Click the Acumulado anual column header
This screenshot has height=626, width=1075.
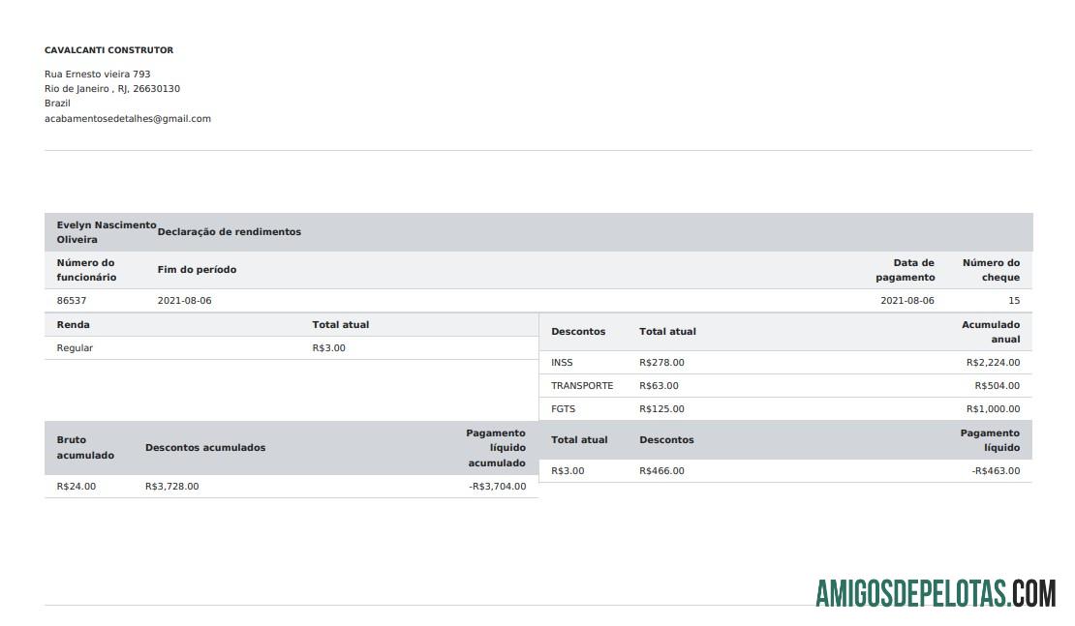point(990,332)
